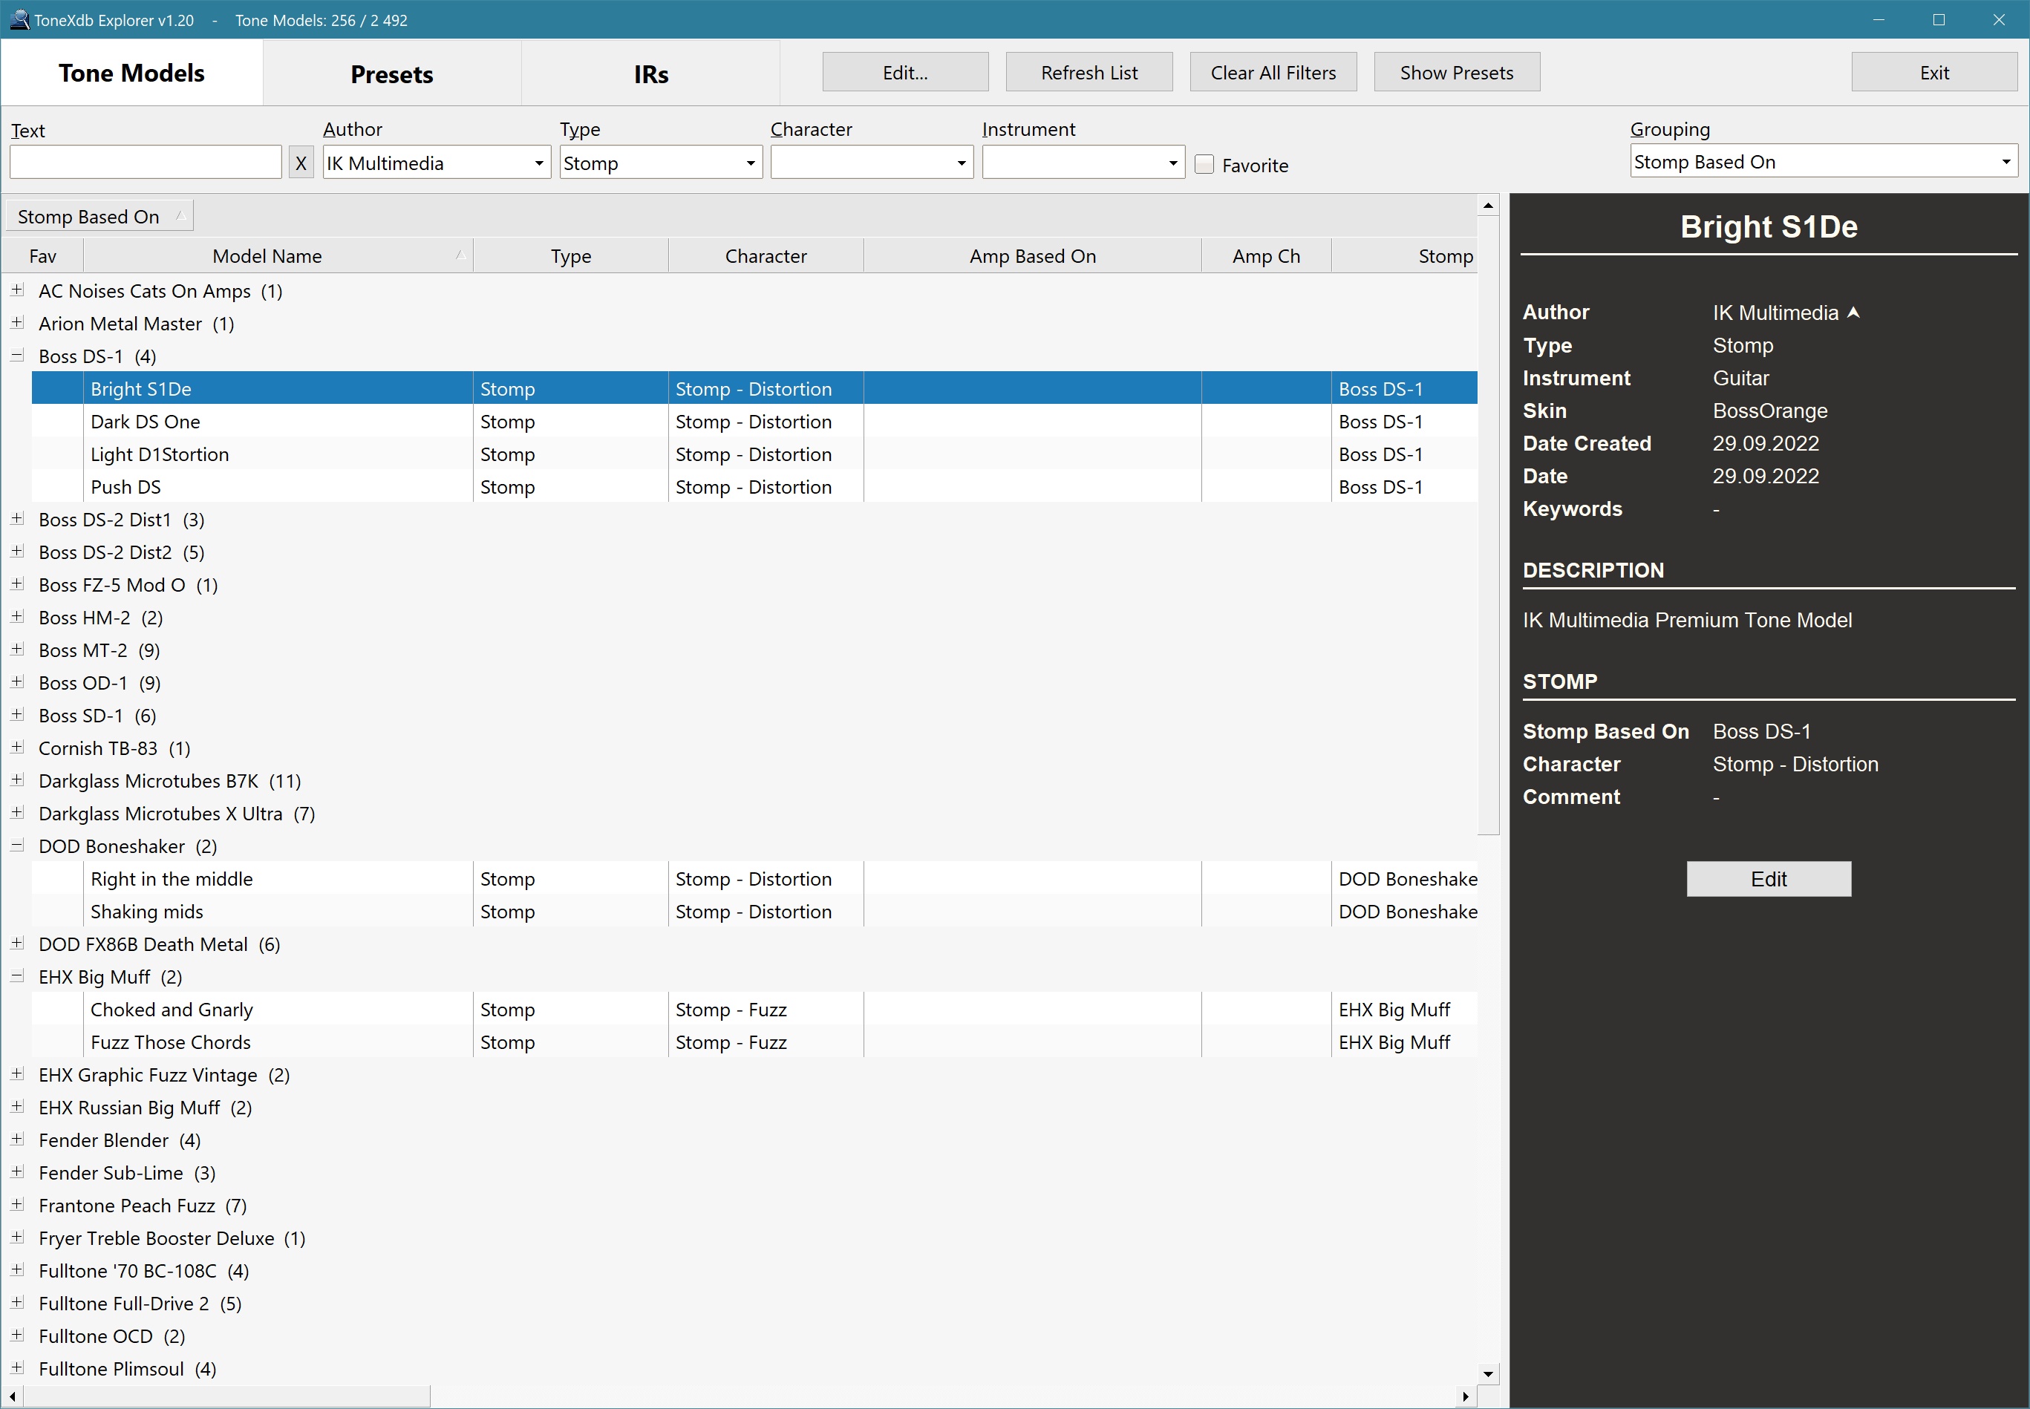Viewport: 2030px width, 1409px height.
Task: Click the Edit... button in toolbar
Action: coord(905,73)
